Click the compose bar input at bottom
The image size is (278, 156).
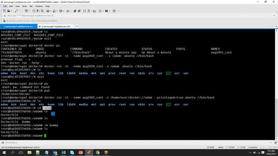tap(136, 143)
